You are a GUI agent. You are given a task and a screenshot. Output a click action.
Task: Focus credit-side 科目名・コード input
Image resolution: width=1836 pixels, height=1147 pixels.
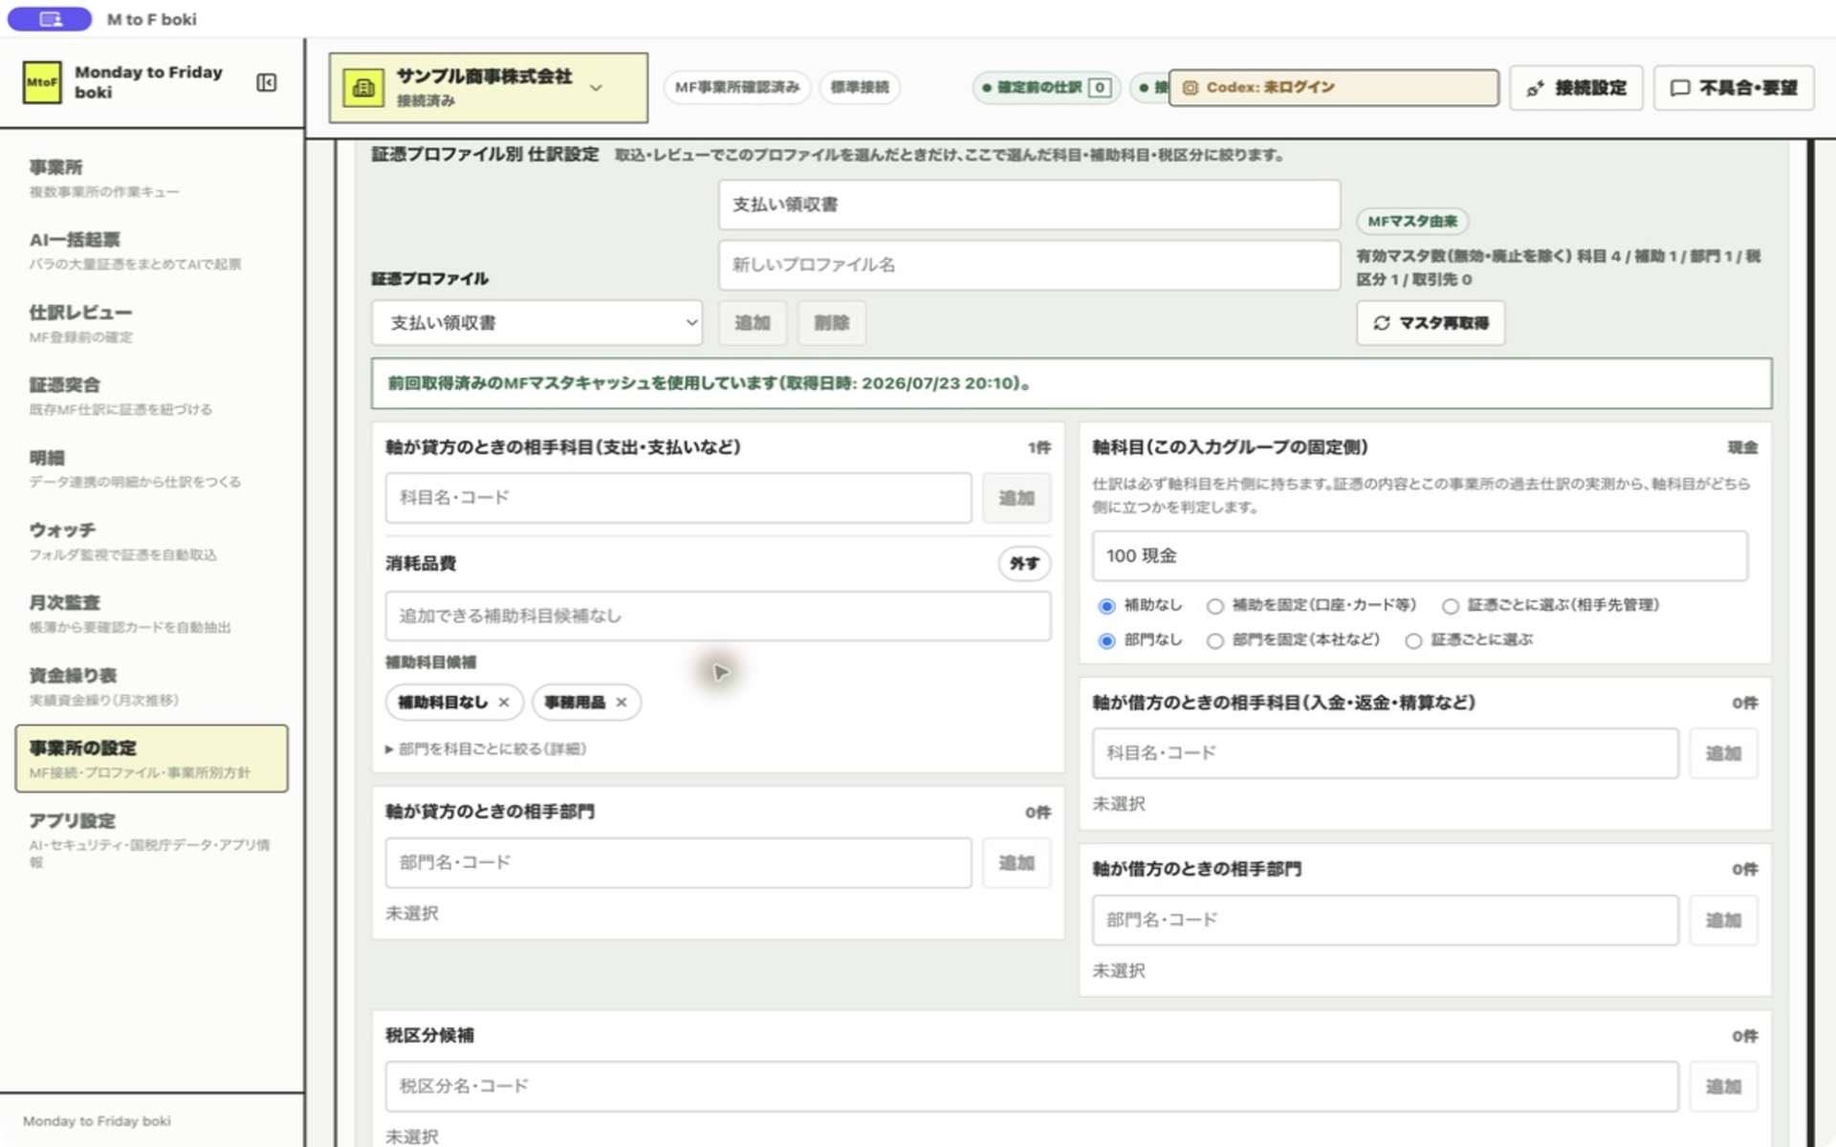point(678,498)
